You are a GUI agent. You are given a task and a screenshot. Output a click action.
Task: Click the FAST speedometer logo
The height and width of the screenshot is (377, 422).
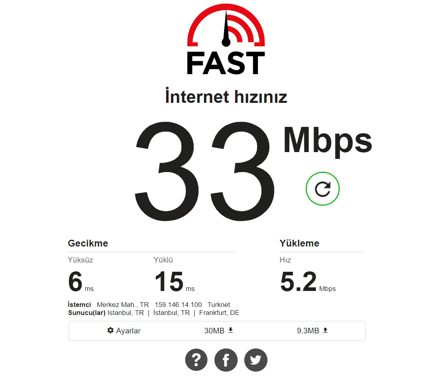coord(226,25)
